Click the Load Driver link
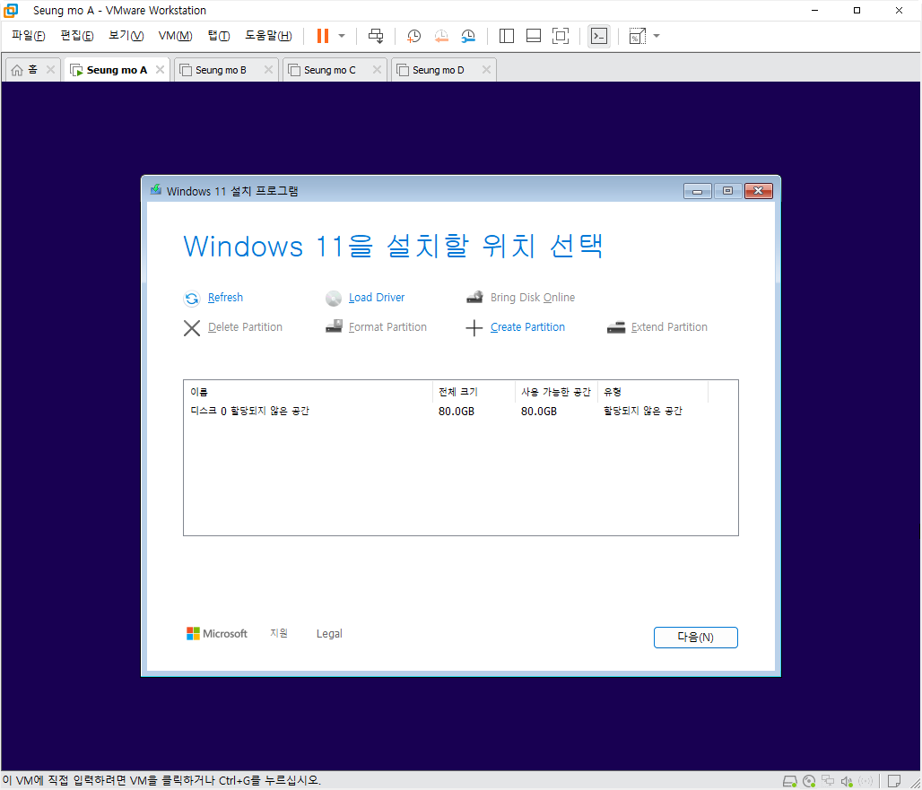 pyautogui.click(x=377, y=298)
